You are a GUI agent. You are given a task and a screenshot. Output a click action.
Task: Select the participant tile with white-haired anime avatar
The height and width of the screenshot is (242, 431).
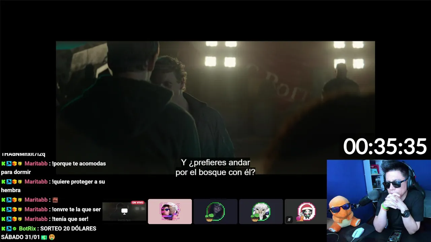[x=261, y=211]
